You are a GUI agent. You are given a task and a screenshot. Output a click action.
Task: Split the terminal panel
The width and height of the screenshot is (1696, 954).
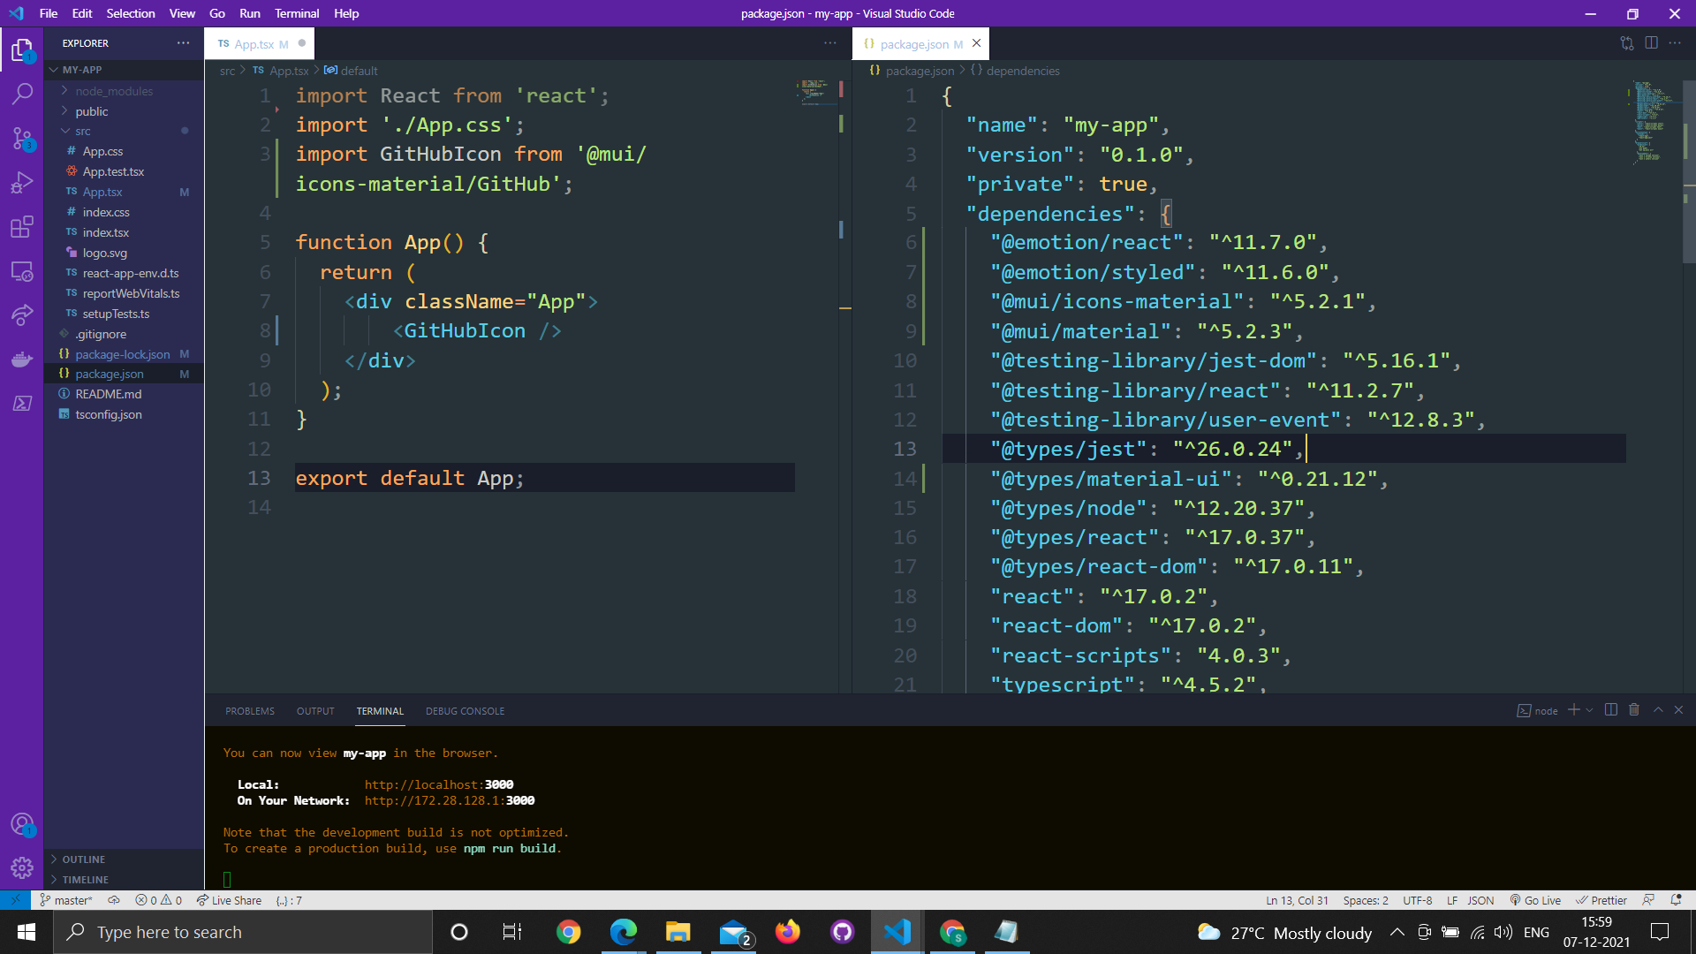(x=1611, y=710)
